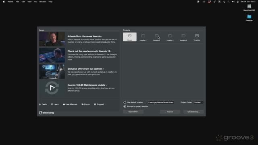Open Nuendo 13.0.20 Maintenance Update link
258x145 pixels.
(87, 85)
